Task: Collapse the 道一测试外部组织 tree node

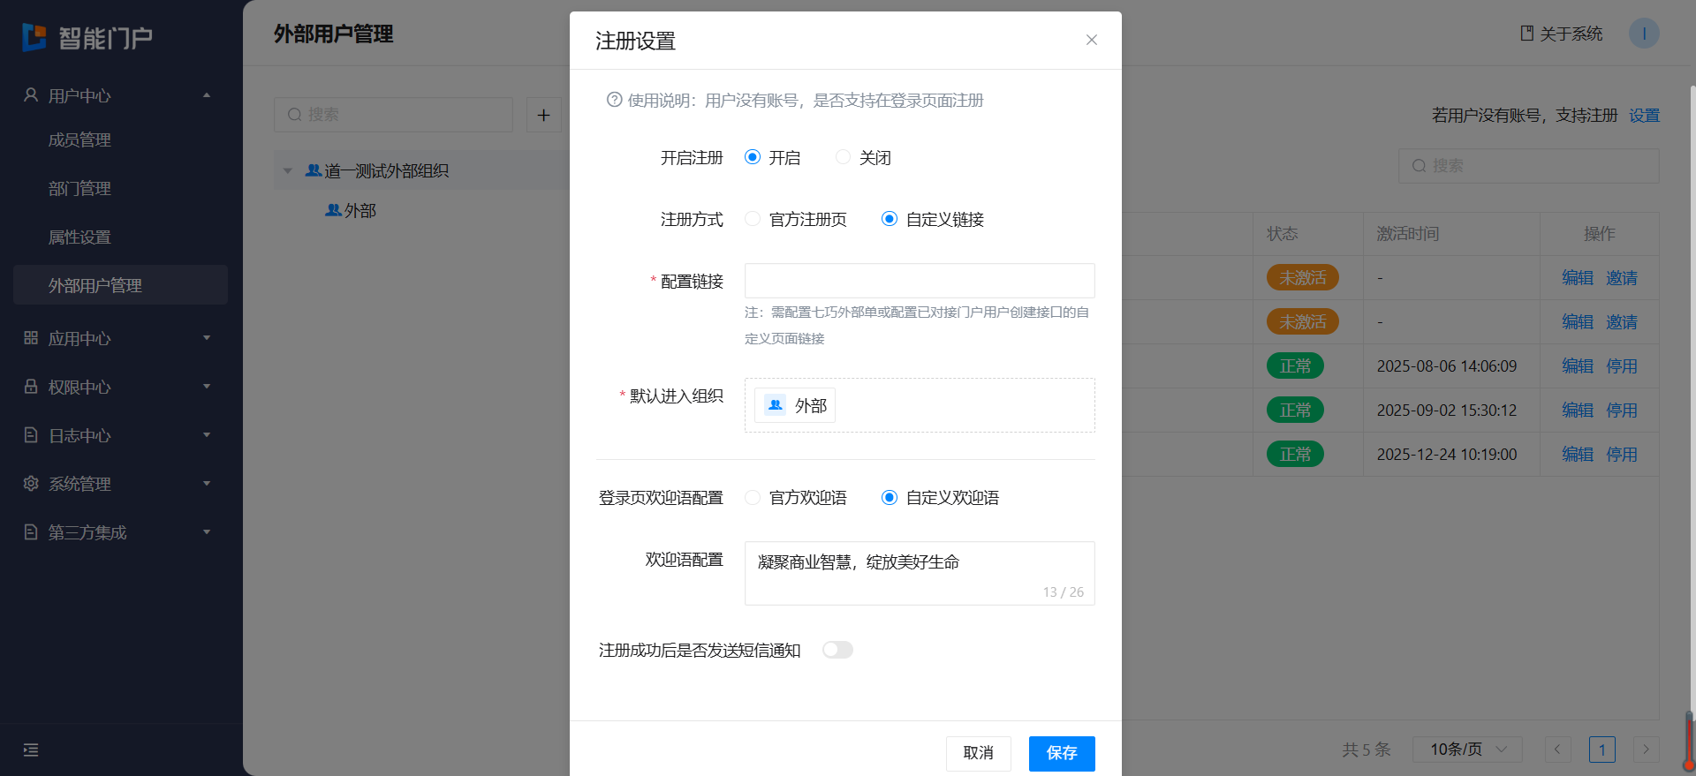Action: pyautogui.click(x=287, y=170)
